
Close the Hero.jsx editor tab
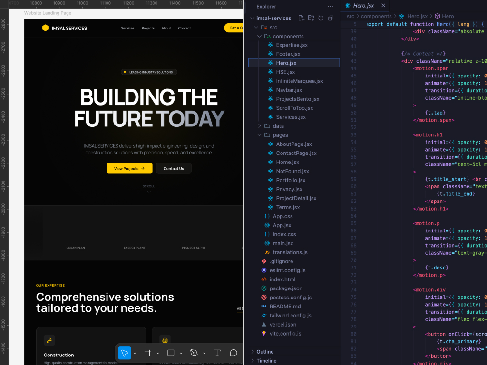(x=382, y=6)
